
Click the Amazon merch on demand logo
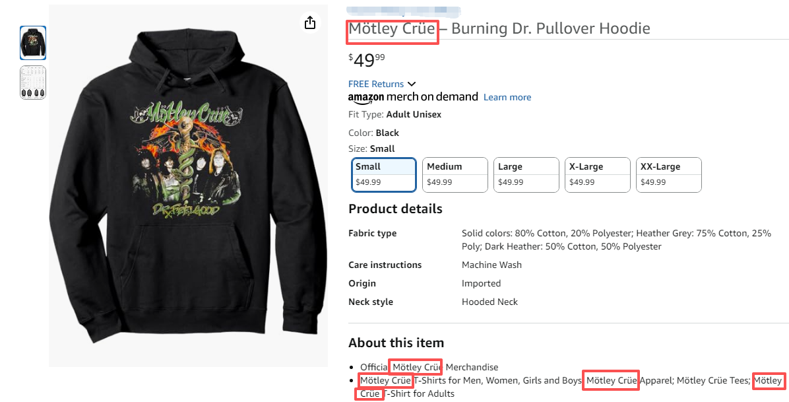(413, 97)
